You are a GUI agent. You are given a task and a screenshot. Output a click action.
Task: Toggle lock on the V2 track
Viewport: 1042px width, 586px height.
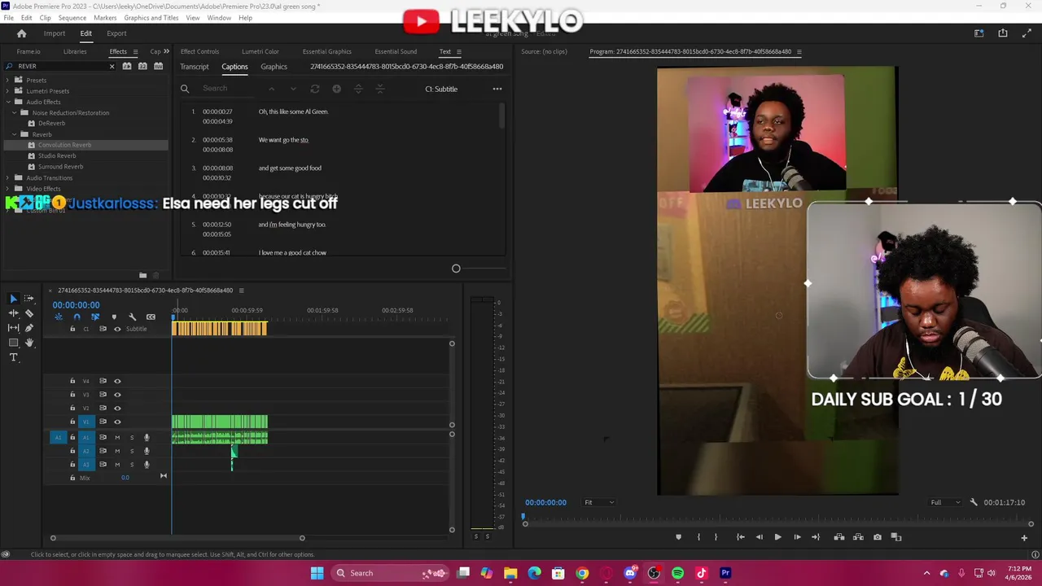72,408
